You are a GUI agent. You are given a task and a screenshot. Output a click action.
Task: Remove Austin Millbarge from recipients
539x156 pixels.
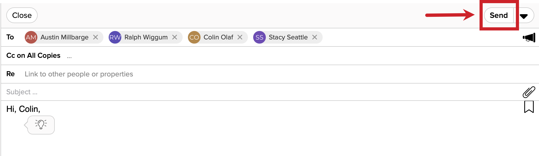tap(96, 37)
